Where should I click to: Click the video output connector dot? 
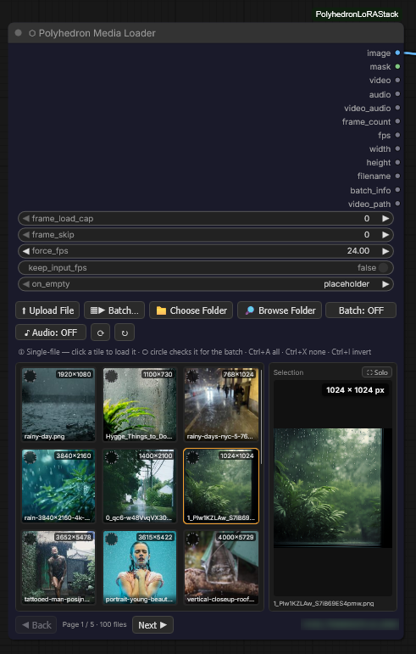tap(397, 80)
